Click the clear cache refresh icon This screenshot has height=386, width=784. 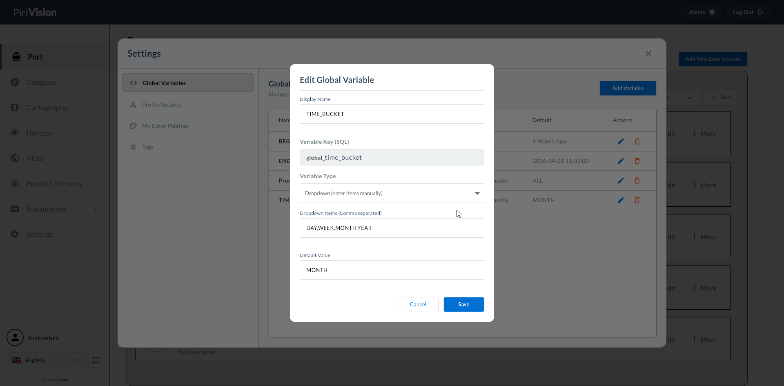click(44, 379)
